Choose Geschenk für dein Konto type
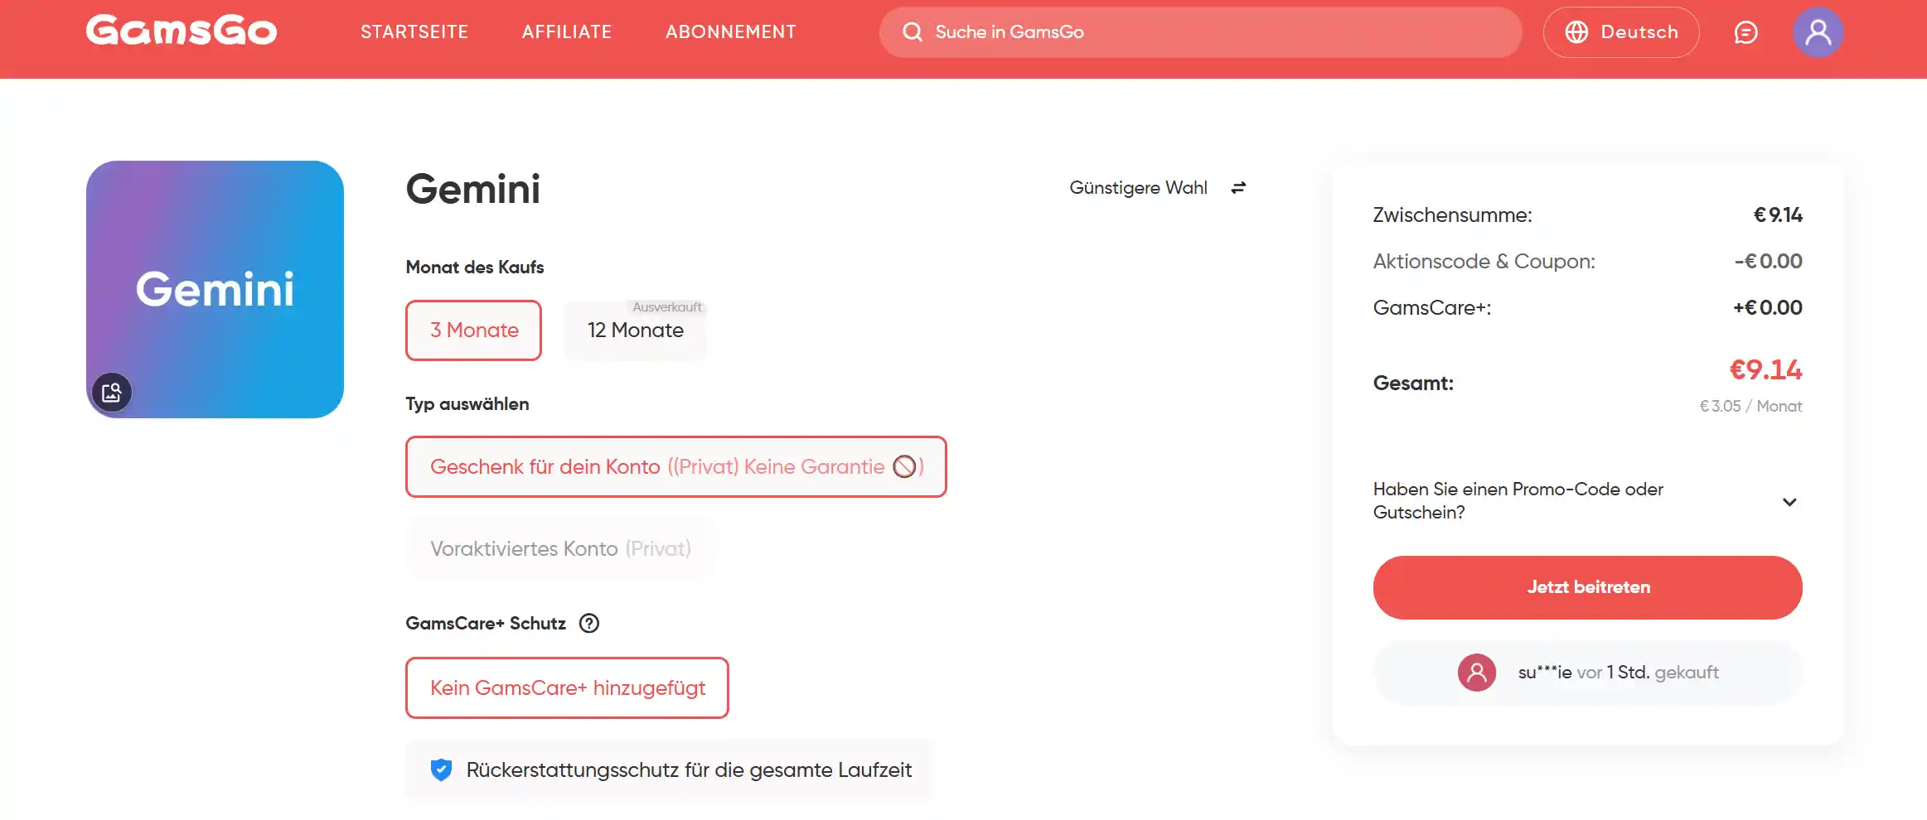Image resolution: width=1927 pixels, height=820 pixels. (x=676, y=467)
